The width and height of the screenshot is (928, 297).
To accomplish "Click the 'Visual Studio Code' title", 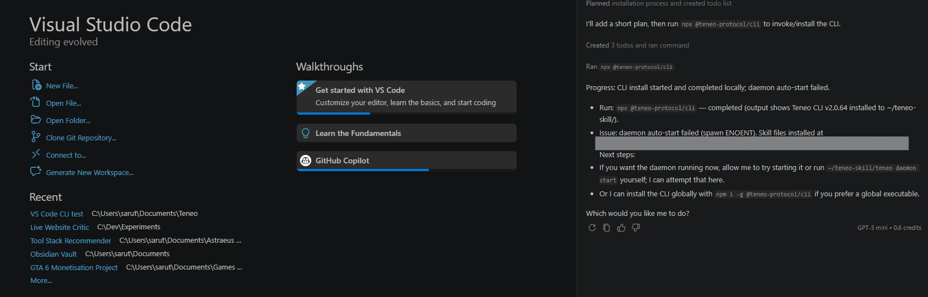I will tap(110, 24).
